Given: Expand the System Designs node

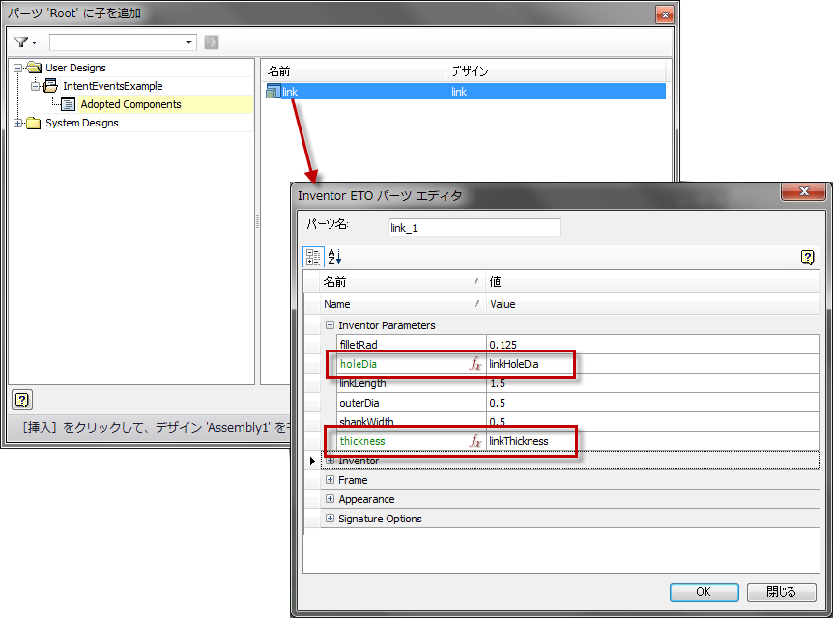Looking at the screenshot, I should coord(17,123).
